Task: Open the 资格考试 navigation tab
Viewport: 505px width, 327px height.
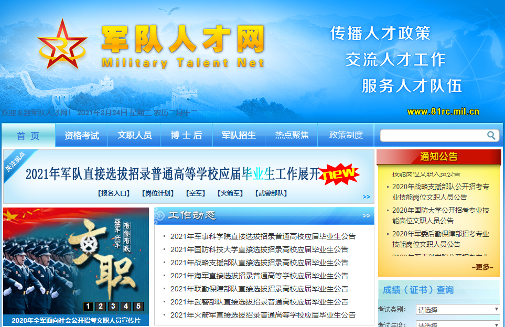Action: tap(81, 135)
